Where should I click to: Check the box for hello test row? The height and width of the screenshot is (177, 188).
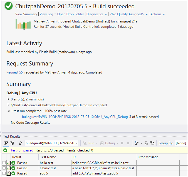click(x=4, y=163)
